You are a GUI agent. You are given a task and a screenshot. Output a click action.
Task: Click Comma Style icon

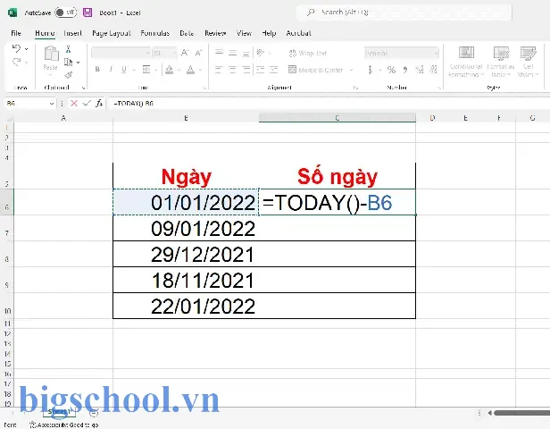point(405,70)
